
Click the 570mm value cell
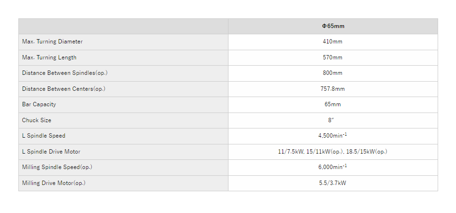(x=333, y=57)
